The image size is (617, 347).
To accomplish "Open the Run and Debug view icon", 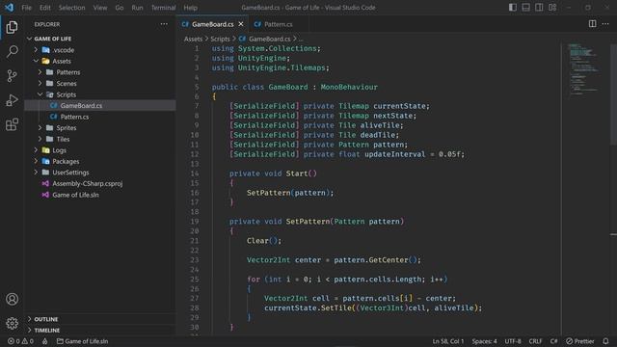I will (x=12, y=100).
